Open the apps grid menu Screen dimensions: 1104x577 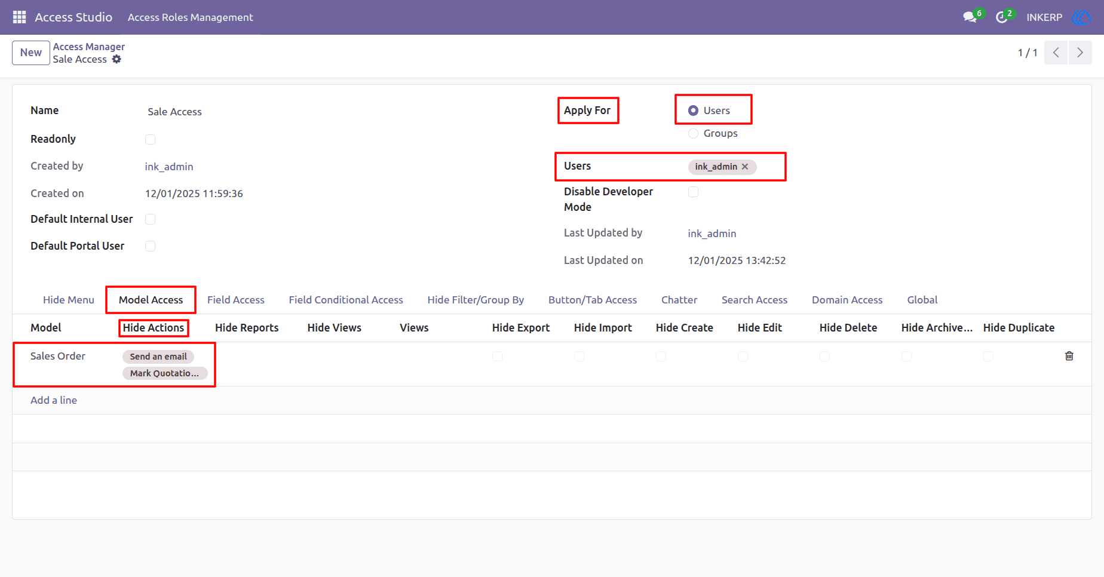19,17
